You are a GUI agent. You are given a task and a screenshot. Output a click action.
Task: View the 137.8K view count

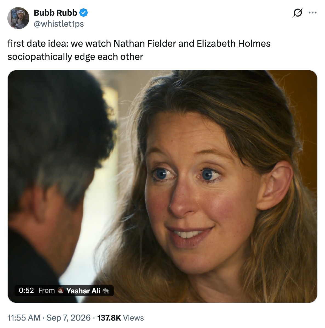[109, 318]
